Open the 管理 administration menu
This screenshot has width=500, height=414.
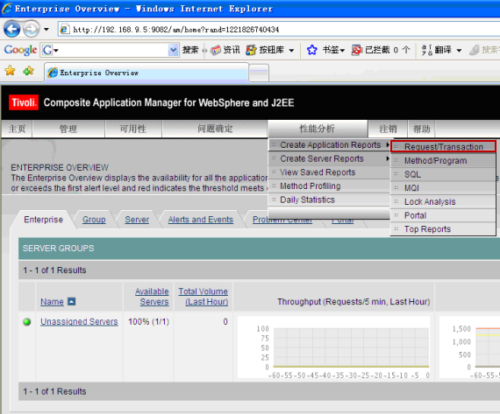tap(68, 129)
